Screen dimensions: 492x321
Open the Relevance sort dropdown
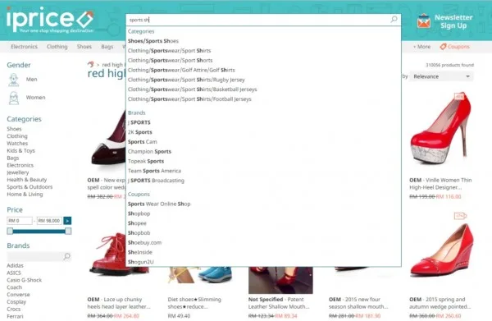441,76
